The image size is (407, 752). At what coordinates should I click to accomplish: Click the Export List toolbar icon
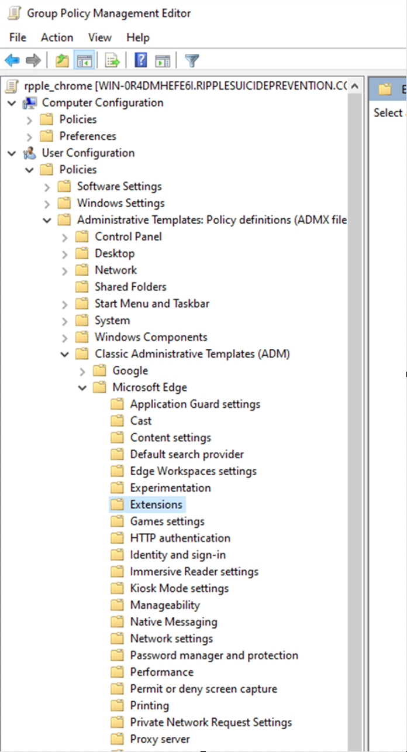[112, 60]
